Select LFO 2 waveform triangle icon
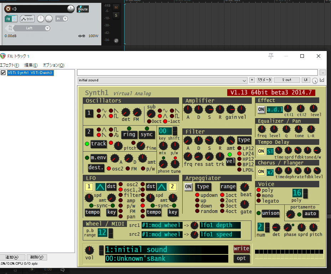 pyautogui.click(x=162, y=187)
